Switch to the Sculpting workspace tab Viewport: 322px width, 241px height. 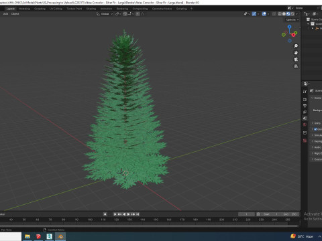coord(40,9)
